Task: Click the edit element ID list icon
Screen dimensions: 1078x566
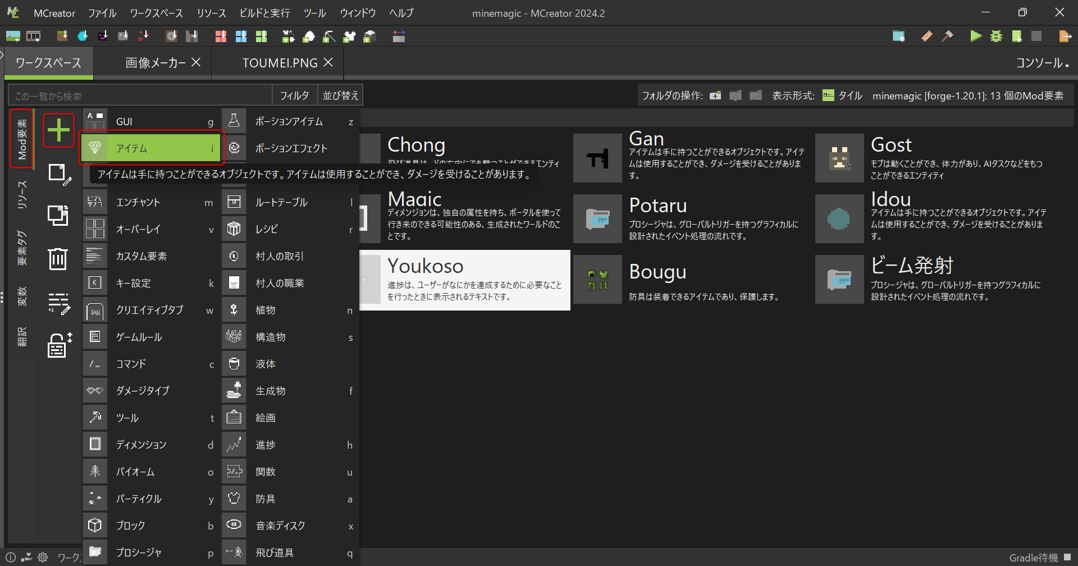Action: tap(58, 304)
